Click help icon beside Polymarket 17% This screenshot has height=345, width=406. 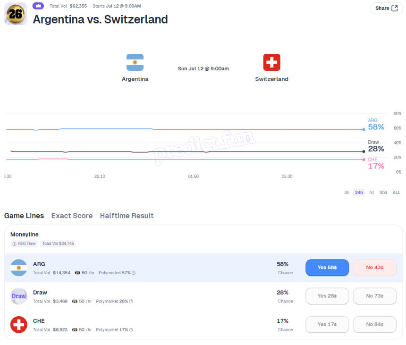click(131, 330)
